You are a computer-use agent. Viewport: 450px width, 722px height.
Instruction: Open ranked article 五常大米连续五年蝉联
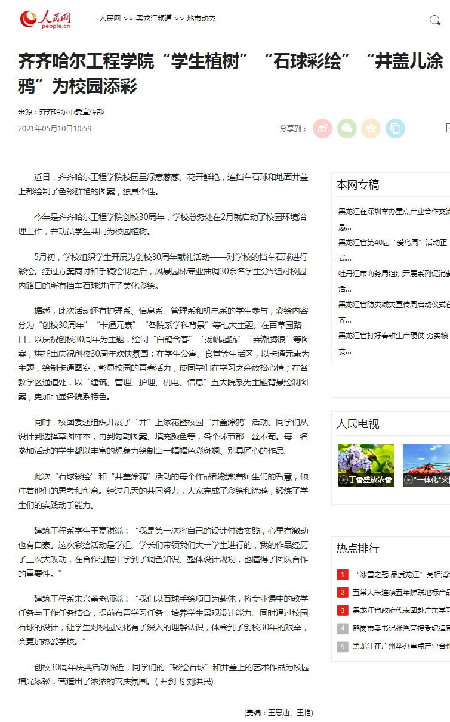click(400, 593)
